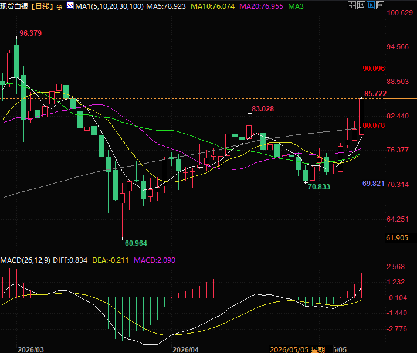Click the -1.440 MACD axis value
This screenshot has height=353, width=417.
pyautogui.click(x=396, y=313)
